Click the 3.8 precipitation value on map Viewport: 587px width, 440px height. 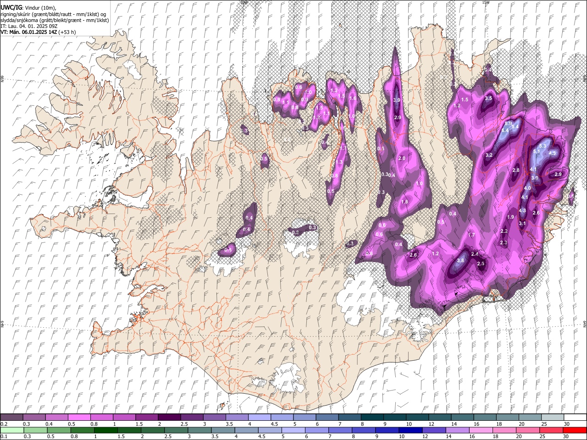(x=461, y=260)
